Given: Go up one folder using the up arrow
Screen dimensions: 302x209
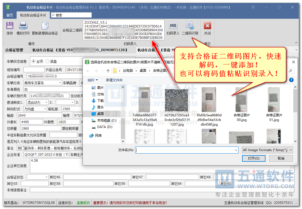Looking at the screenshot, I should point(108,71).
